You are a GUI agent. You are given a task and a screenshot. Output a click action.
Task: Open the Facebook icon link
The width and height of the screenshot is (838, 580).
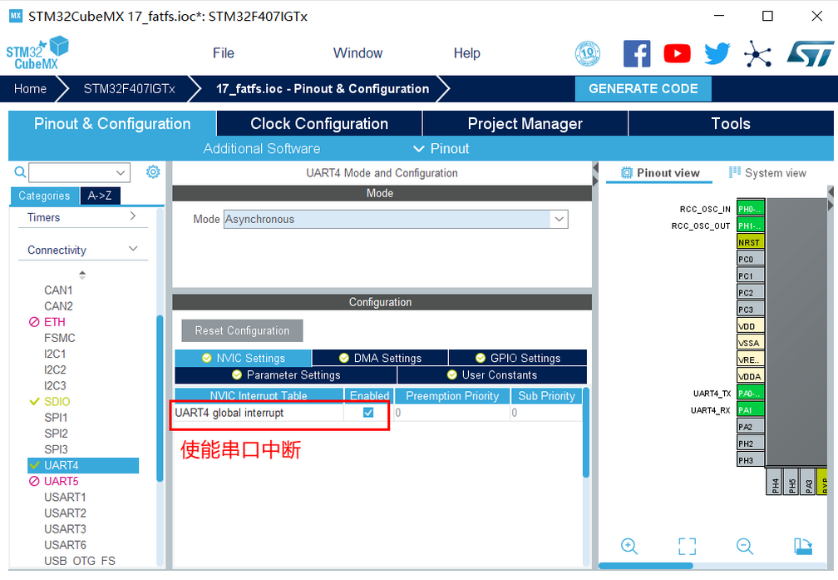coord(637,54)
